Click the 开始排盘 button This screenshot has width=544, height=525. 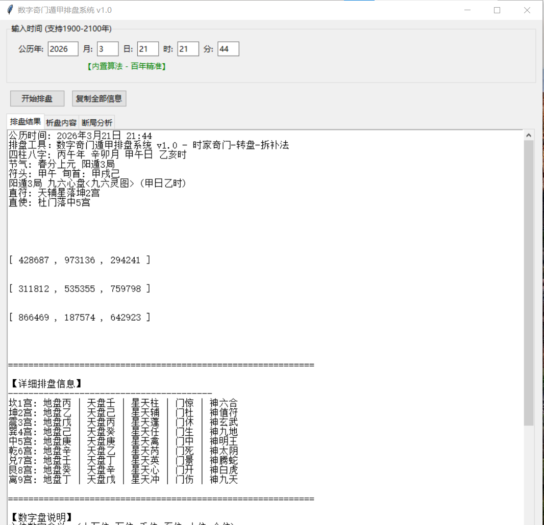[37, 98]
